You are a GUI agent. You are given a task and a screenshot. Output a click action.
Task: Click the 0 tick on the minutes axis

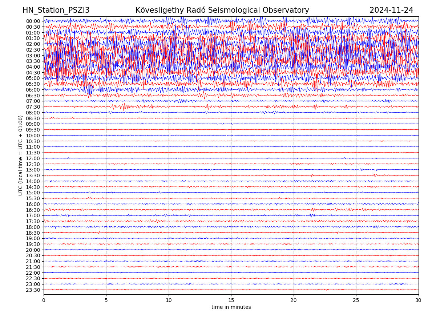[44, 300]
